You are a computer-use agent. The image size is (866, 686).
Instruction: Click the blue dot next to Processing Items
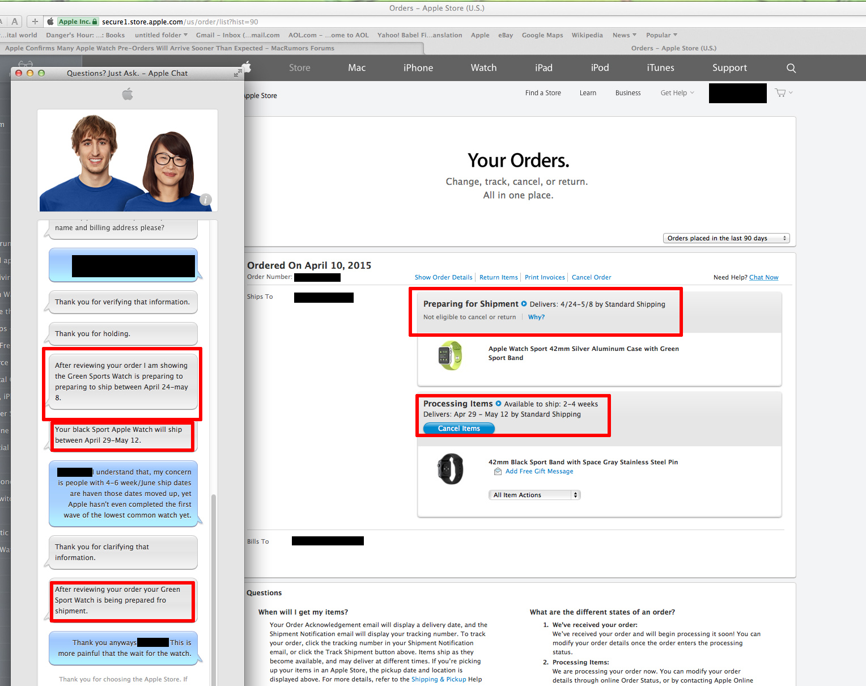(x=498, y=404)
